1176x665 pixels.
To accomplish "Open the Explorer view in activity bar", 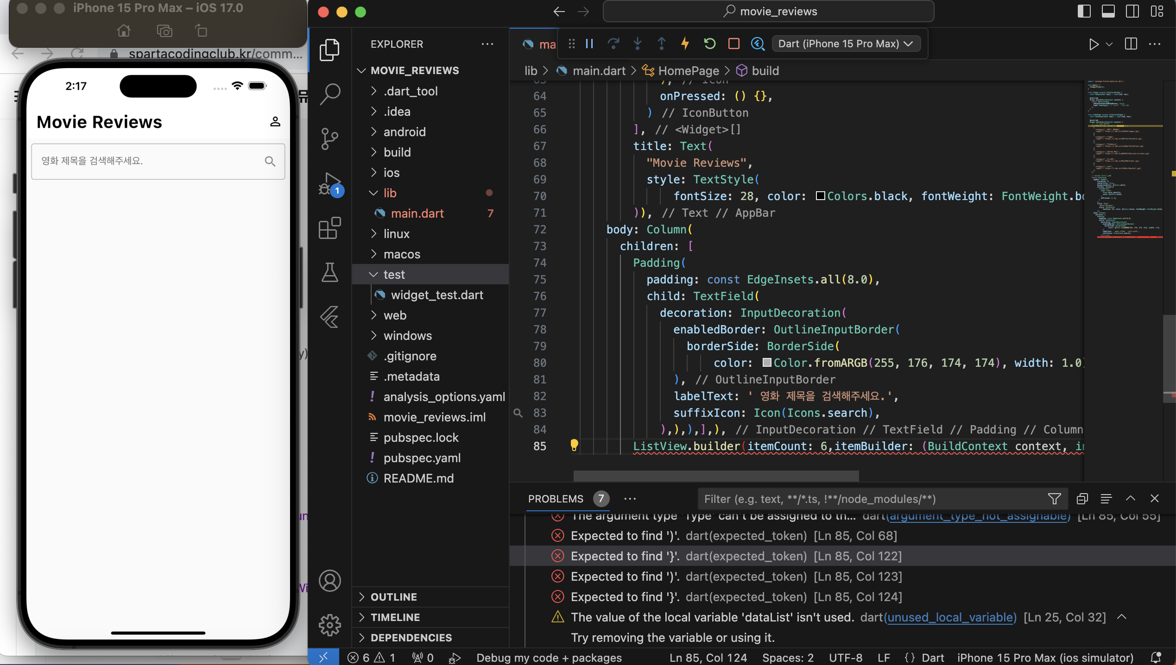I will pyautogui.click(x=330, y=50).
